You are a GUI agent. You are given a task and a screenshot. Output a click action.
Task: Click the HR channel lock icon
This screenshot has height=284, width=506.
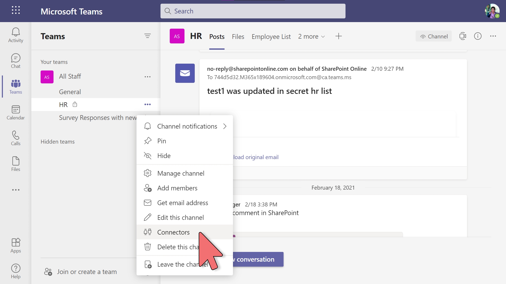75,104
